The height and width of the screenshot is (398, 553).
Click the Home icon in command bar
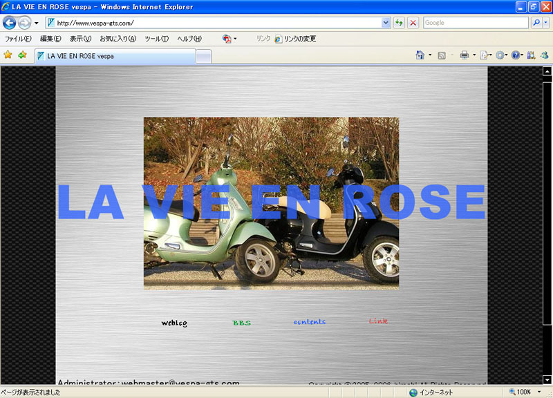click(420, 55)
